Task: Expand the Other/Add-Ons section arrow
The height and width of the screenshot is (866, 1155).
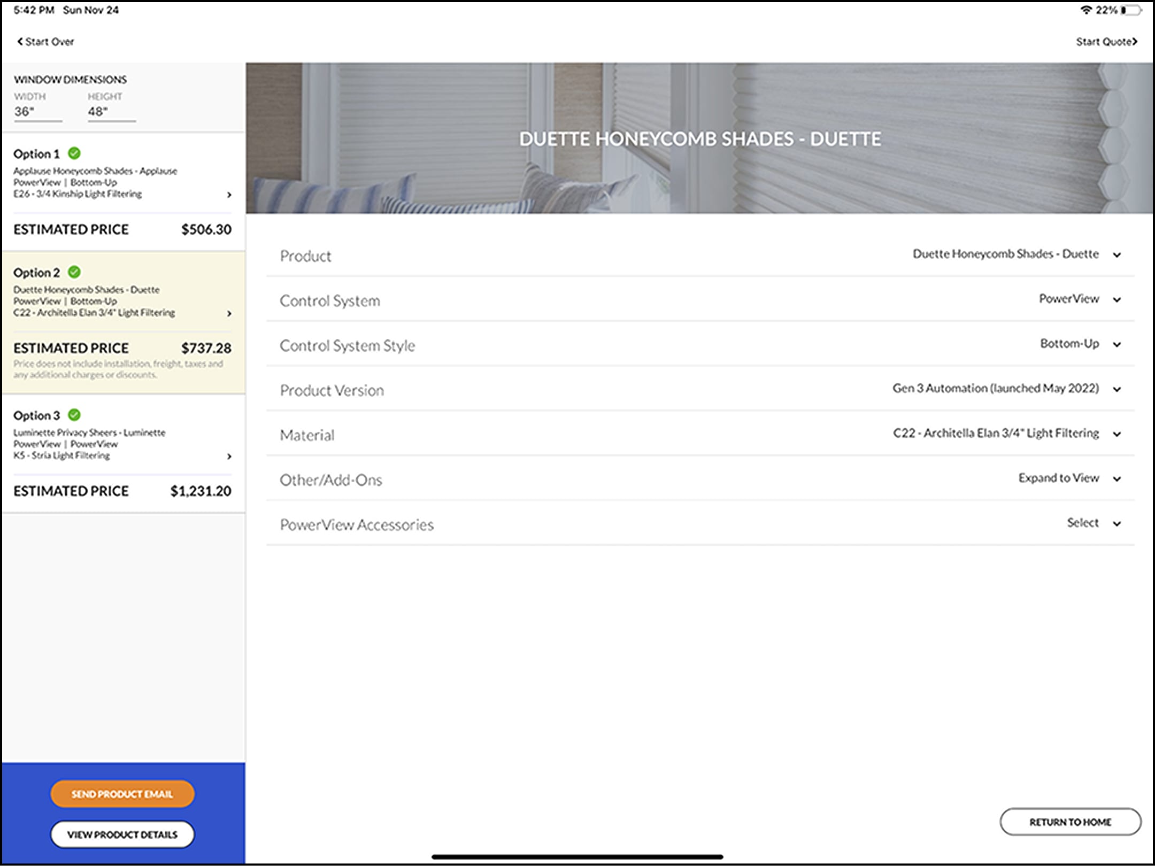Action: [1117, 479]
